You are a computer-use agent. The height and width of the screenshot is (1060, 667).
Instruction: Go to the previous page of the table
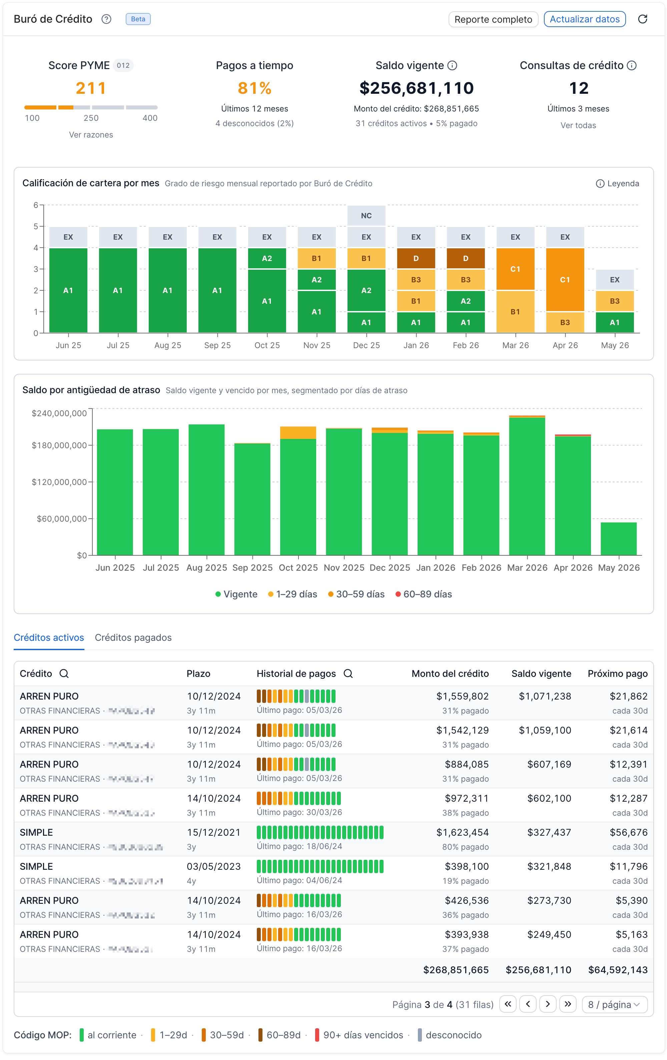pos(528,1003)
